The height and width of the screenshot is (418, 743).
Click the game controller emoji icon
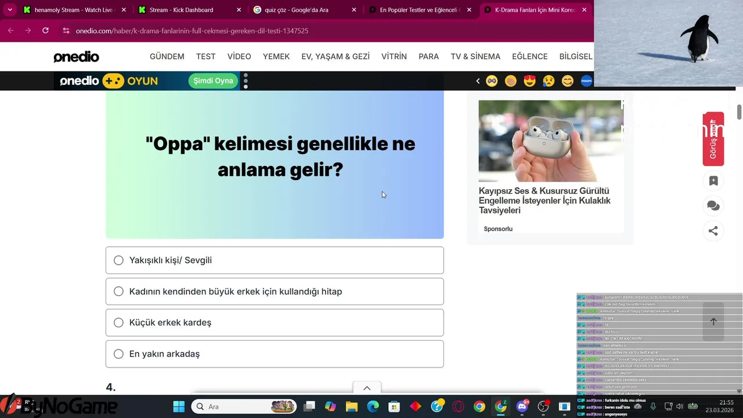click(x=492, y=81)
